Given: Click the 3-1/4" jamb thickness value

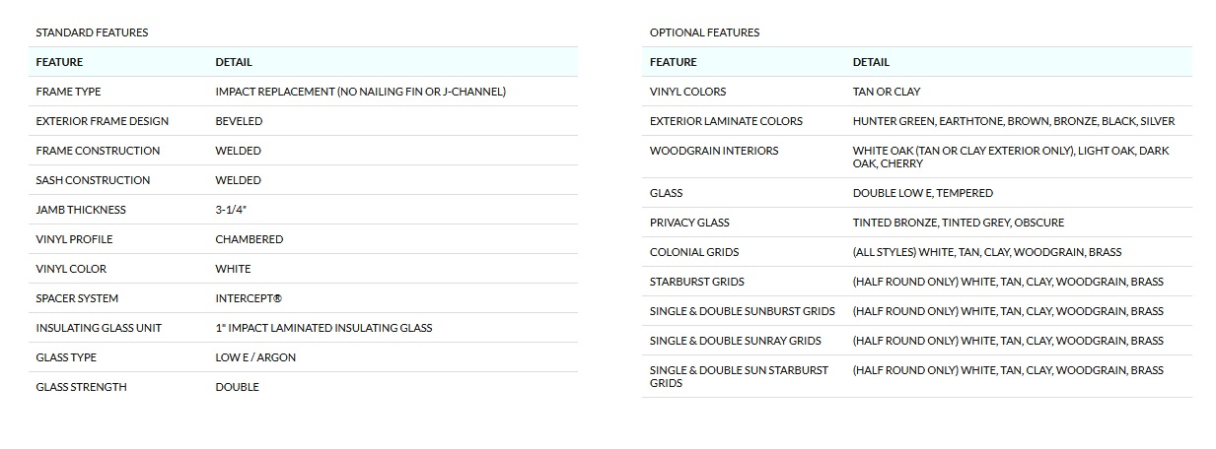Looking at the screenshot, I should [x=233, y=210].
